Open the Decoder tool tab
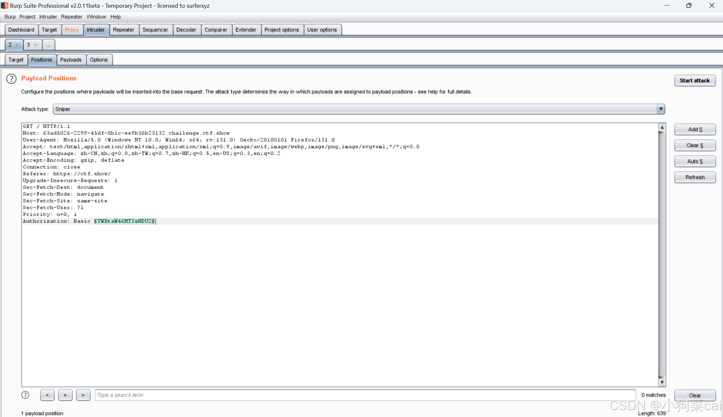Screen dimensions: 723x417 (186, 30)
